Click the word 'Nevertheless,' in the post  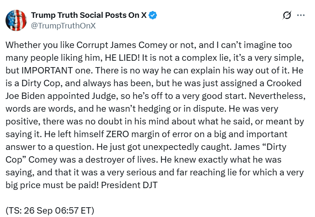(x=277, y=96)
